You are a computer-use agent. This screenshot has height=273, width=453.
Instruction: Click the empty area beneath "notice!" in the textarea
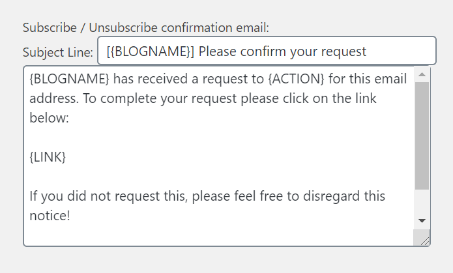[219, 235]
